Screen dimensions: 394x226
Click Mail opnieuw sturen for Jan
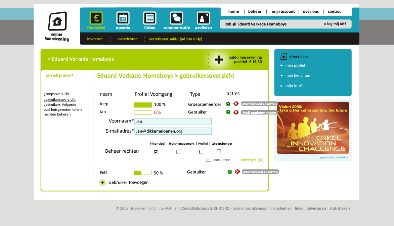click(259, 113)
